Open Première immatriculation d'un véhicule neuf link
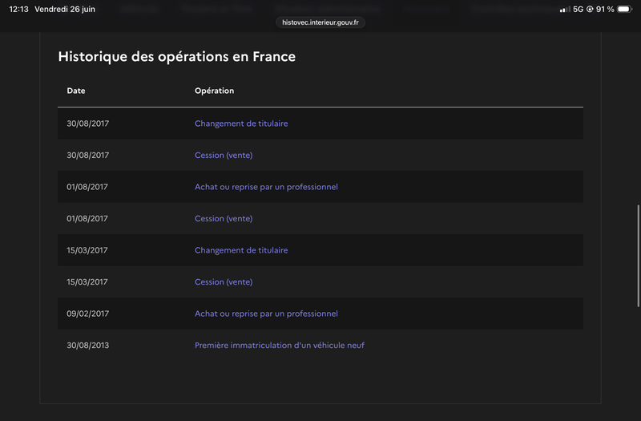The height and width of the screenshot is (421, 641). (280, 346)
